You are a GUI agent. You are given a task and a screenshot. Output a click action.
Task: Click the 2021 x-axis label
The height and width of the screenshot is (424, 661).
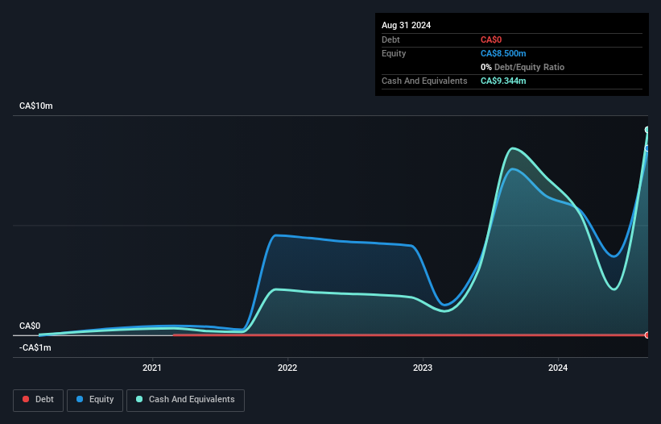pyautogui.click(x=151, y=368)
